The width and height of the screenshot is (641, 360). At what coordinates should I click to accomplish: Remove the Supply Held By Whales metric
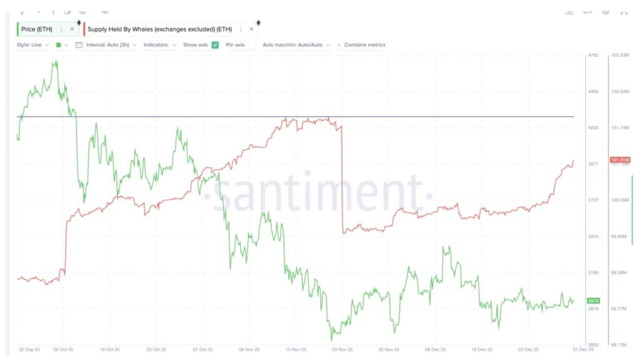[252, 29]
